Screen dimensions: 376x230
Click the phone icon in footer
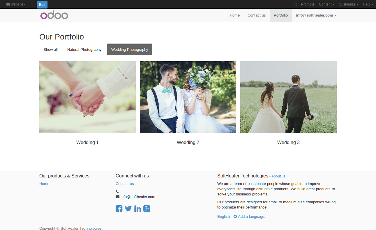(117, 191)
